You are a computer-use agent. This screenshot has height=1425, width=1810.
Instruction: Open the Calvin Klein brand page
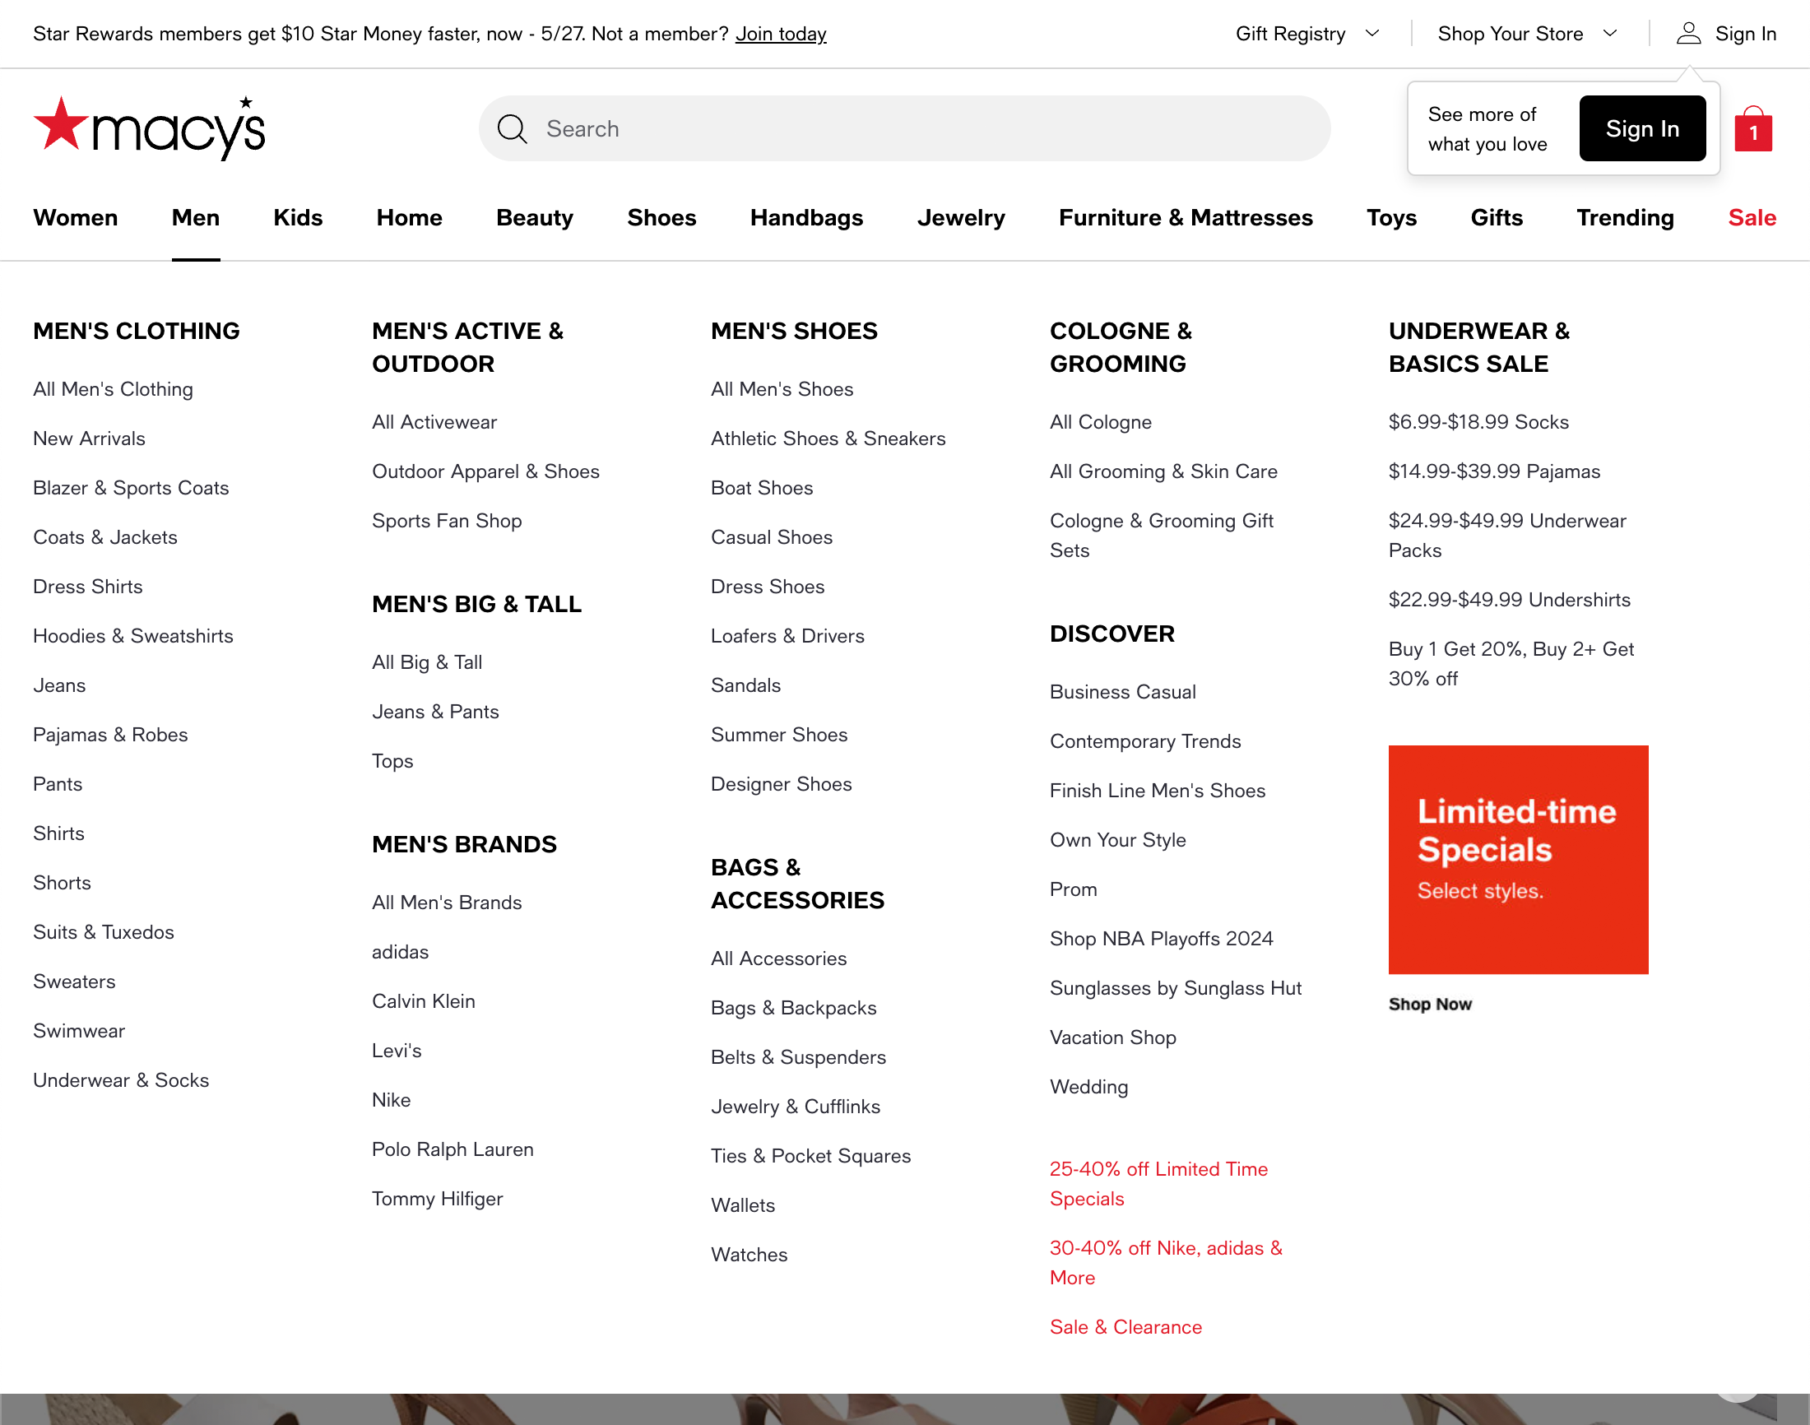[x=424, y=1000]
